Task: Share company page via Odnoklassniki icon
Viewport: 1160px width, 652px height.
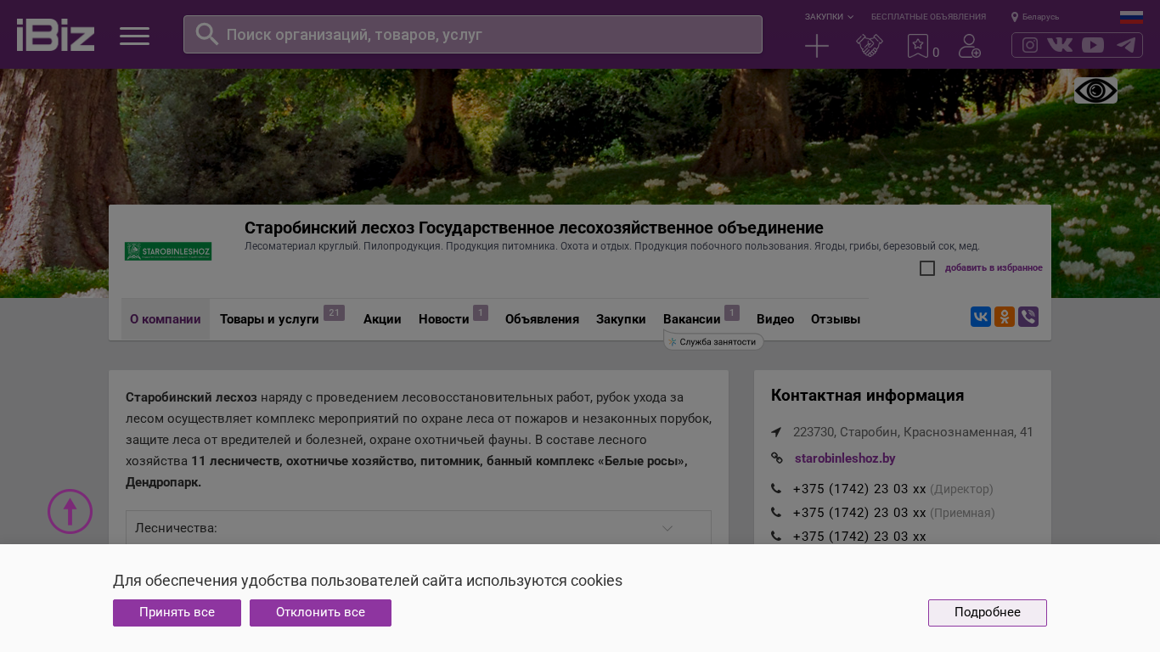Action: (1005, 317)
